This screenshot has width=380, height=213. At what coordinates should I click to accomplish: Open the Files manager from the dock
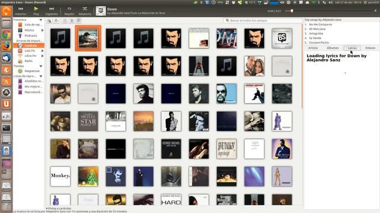pos(7,23)
